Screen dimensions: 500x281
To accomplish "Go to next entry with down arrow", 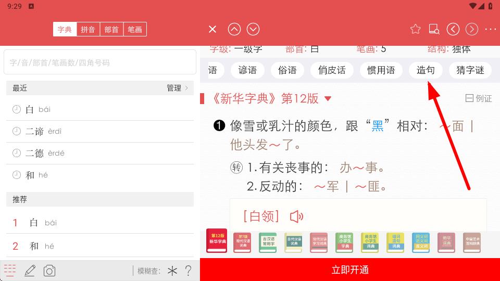I will [x=253, y=29].
